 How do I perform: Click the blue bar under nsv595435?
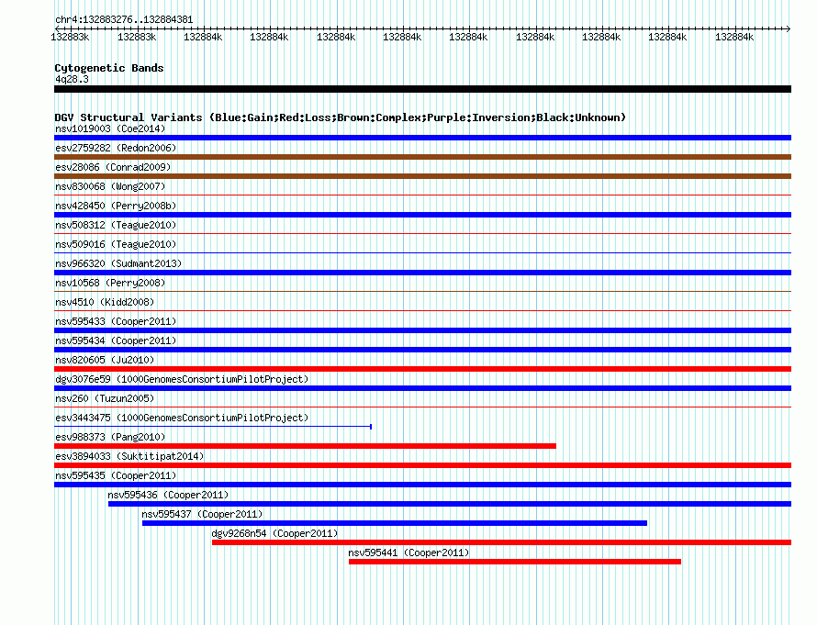pos(422,485)
